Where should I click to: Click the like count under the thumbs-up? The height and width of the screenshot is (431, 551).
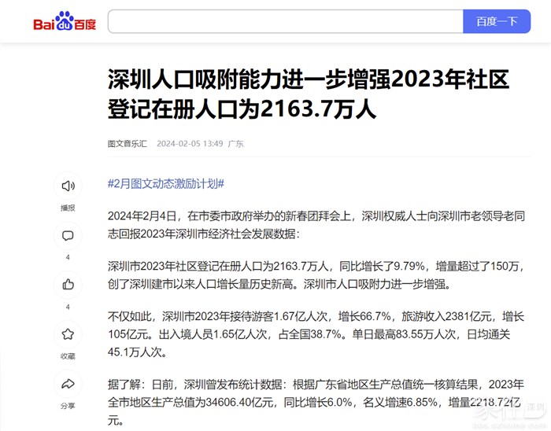[68, 307]
